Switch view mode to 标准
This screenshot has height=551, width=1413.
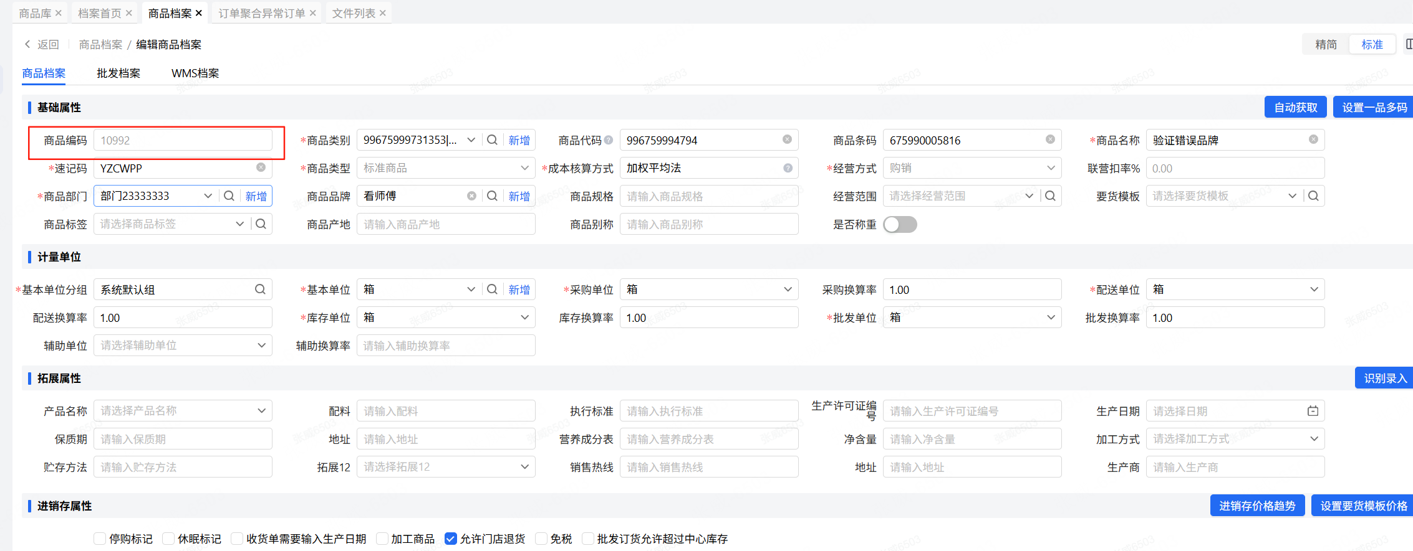pyautogui.click(x=1372, y=44)
